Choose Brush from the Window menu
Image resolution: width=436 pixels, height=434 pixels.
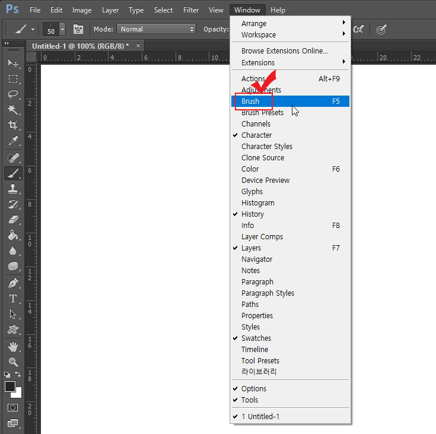pyautogui.click(x=290, y=102)
